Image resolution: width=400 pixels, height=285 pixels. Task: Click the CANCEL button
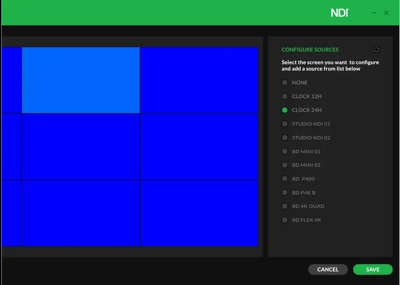tap(328, 269)
